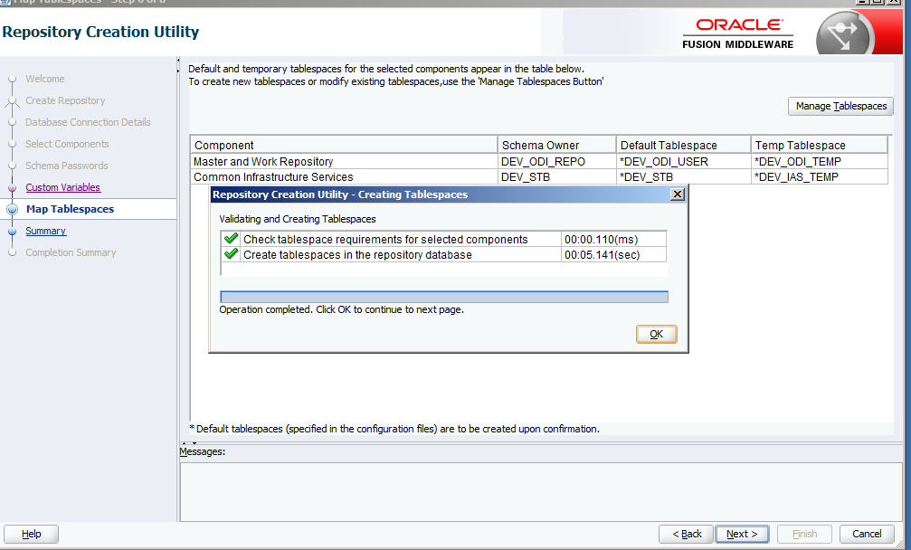911x550 pixels.
Task: Click green checkmark for Create tablespaces row
Action: (231, 254)
